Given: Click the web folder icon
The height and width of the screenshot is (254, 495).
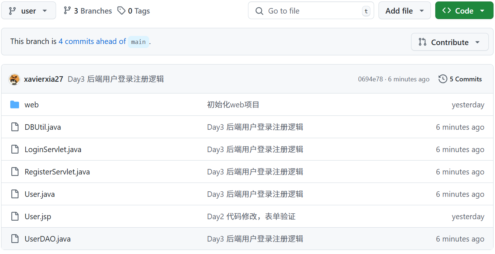Looking at the screenshot, I should pyautogui.click(x=15, y=105).
